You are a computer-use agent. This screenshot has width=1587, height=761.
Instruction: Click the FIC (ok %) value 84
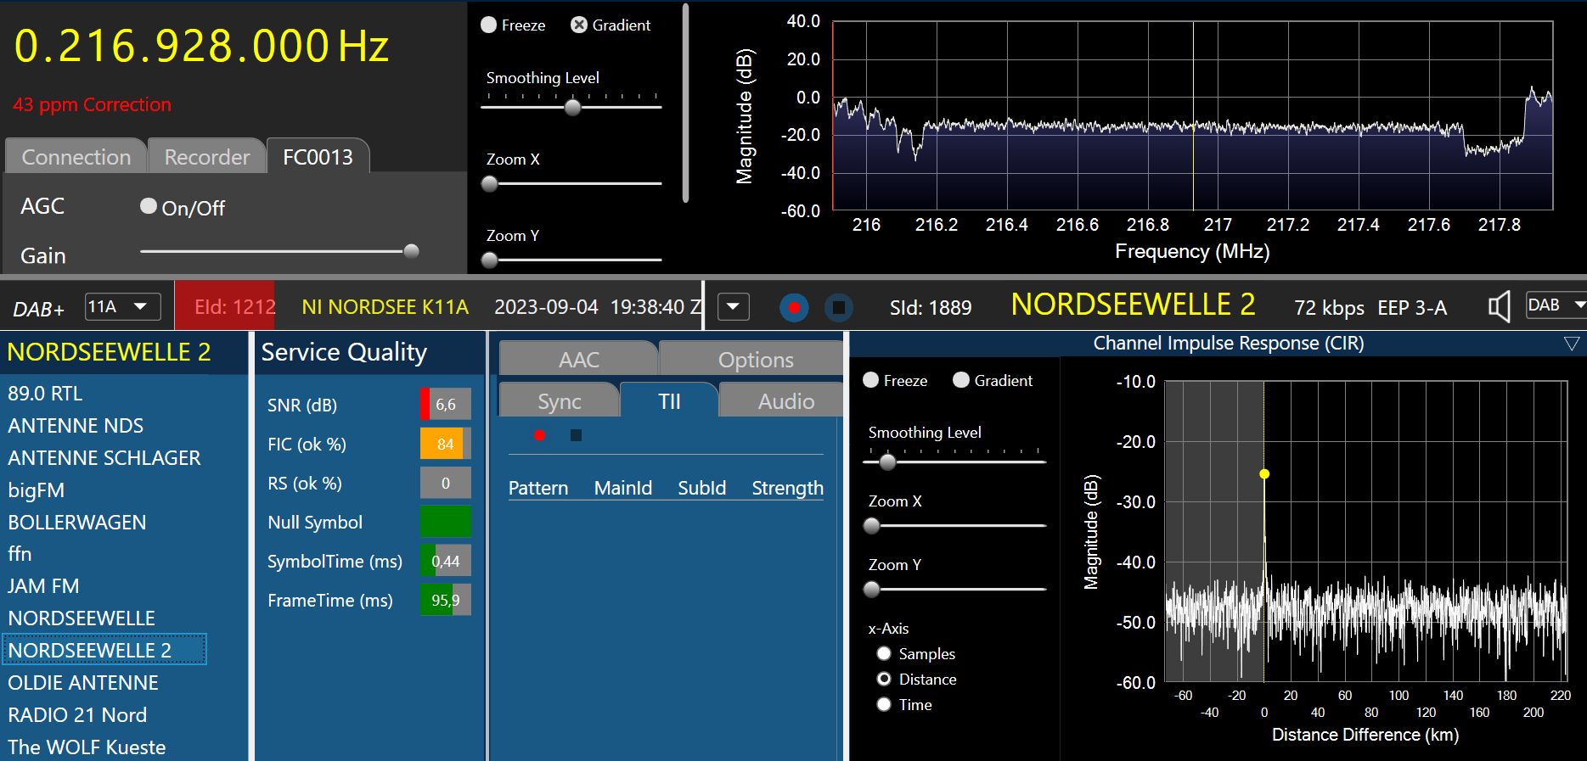click(x=446, y=444)
